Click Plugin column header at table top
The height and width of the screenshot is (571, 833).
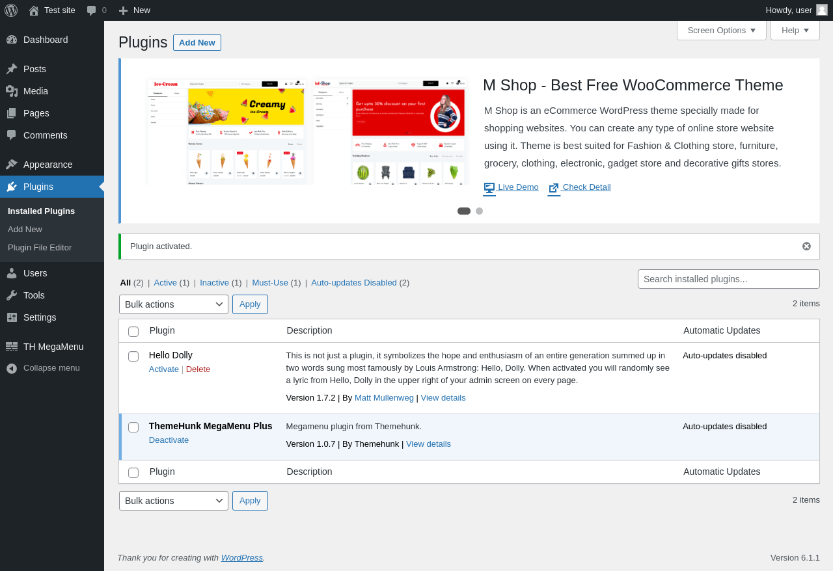coord(162,330)
